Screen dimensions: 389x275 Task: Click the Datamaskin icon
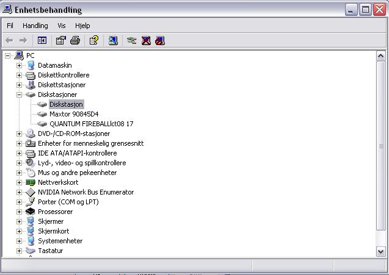(31, 65)
